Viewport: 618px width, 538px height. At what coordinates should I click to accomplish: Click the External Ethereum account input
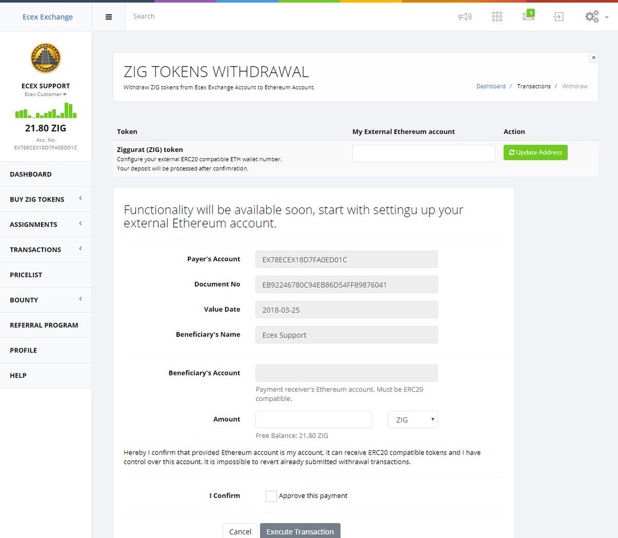coord(424,154)
